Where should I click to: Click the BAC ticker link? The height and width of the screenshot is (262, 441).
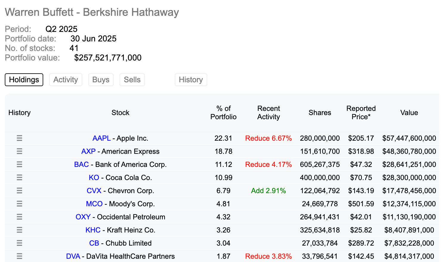tap(81, 165)
